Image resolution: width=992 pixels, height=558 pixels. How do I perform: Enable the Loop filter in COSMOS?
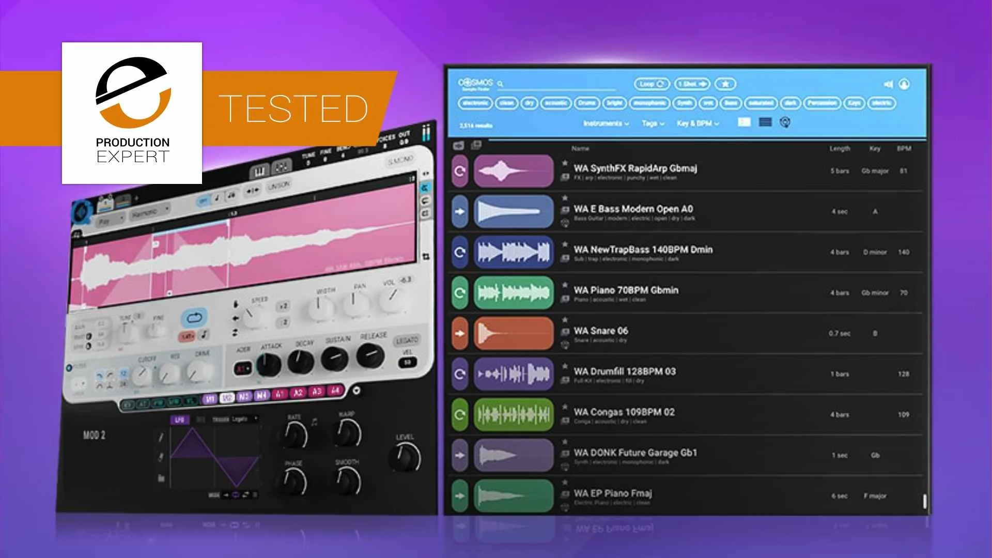click(653, 84)
